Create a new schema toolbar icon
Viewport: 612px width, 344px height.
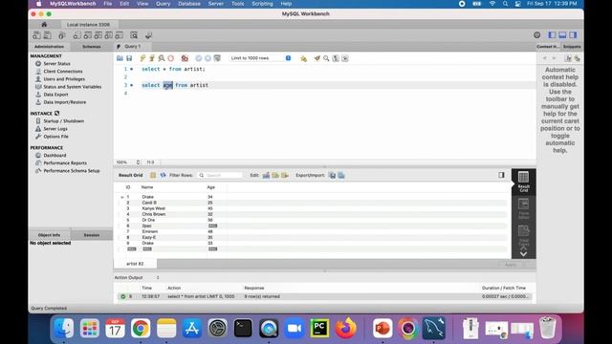(76, 35)
